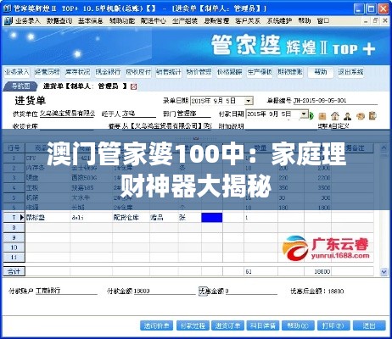Click the 库存状况 toolbar button

pos(77,72)
